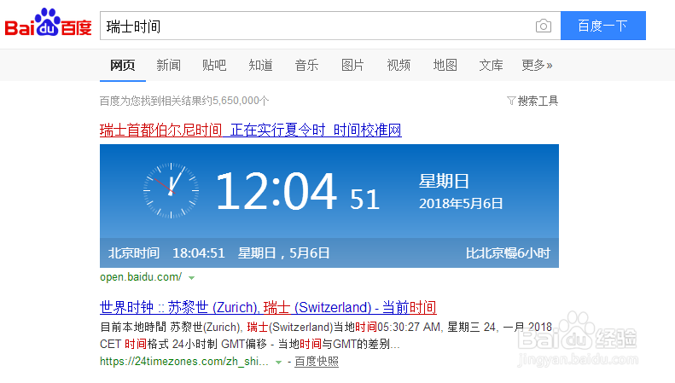Open 世界时钟 苏黎世 Zurich result link
The height and width of the screenshot is (383, 675).
[268, 307]
